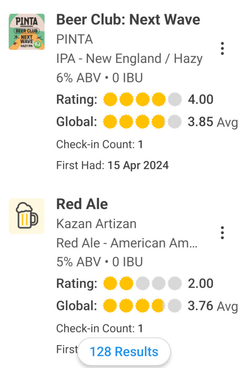The height and width of the screenshot is (368, 248).
Task: Open the Beer Club: Next Wave title
Action: pyautogui.click(x=128, y=20)
